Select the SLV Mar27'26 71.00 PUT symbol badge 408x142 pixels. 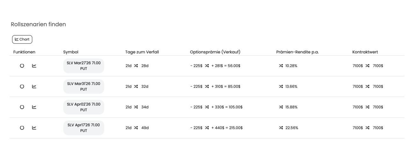coord(84,66)
